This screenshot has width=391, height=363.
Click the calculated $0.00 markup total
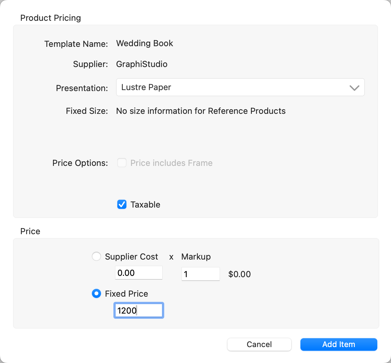click(x=239, y=274)
